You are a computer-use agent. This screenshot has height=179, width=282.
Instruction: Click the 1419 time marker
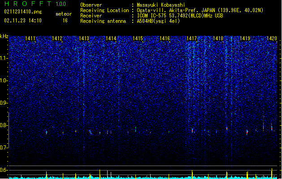coord(245,38)
